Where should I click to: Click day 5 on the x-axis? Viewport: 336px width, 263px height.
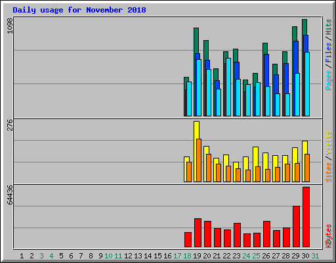pyautogui.click(x=61, y=256)
